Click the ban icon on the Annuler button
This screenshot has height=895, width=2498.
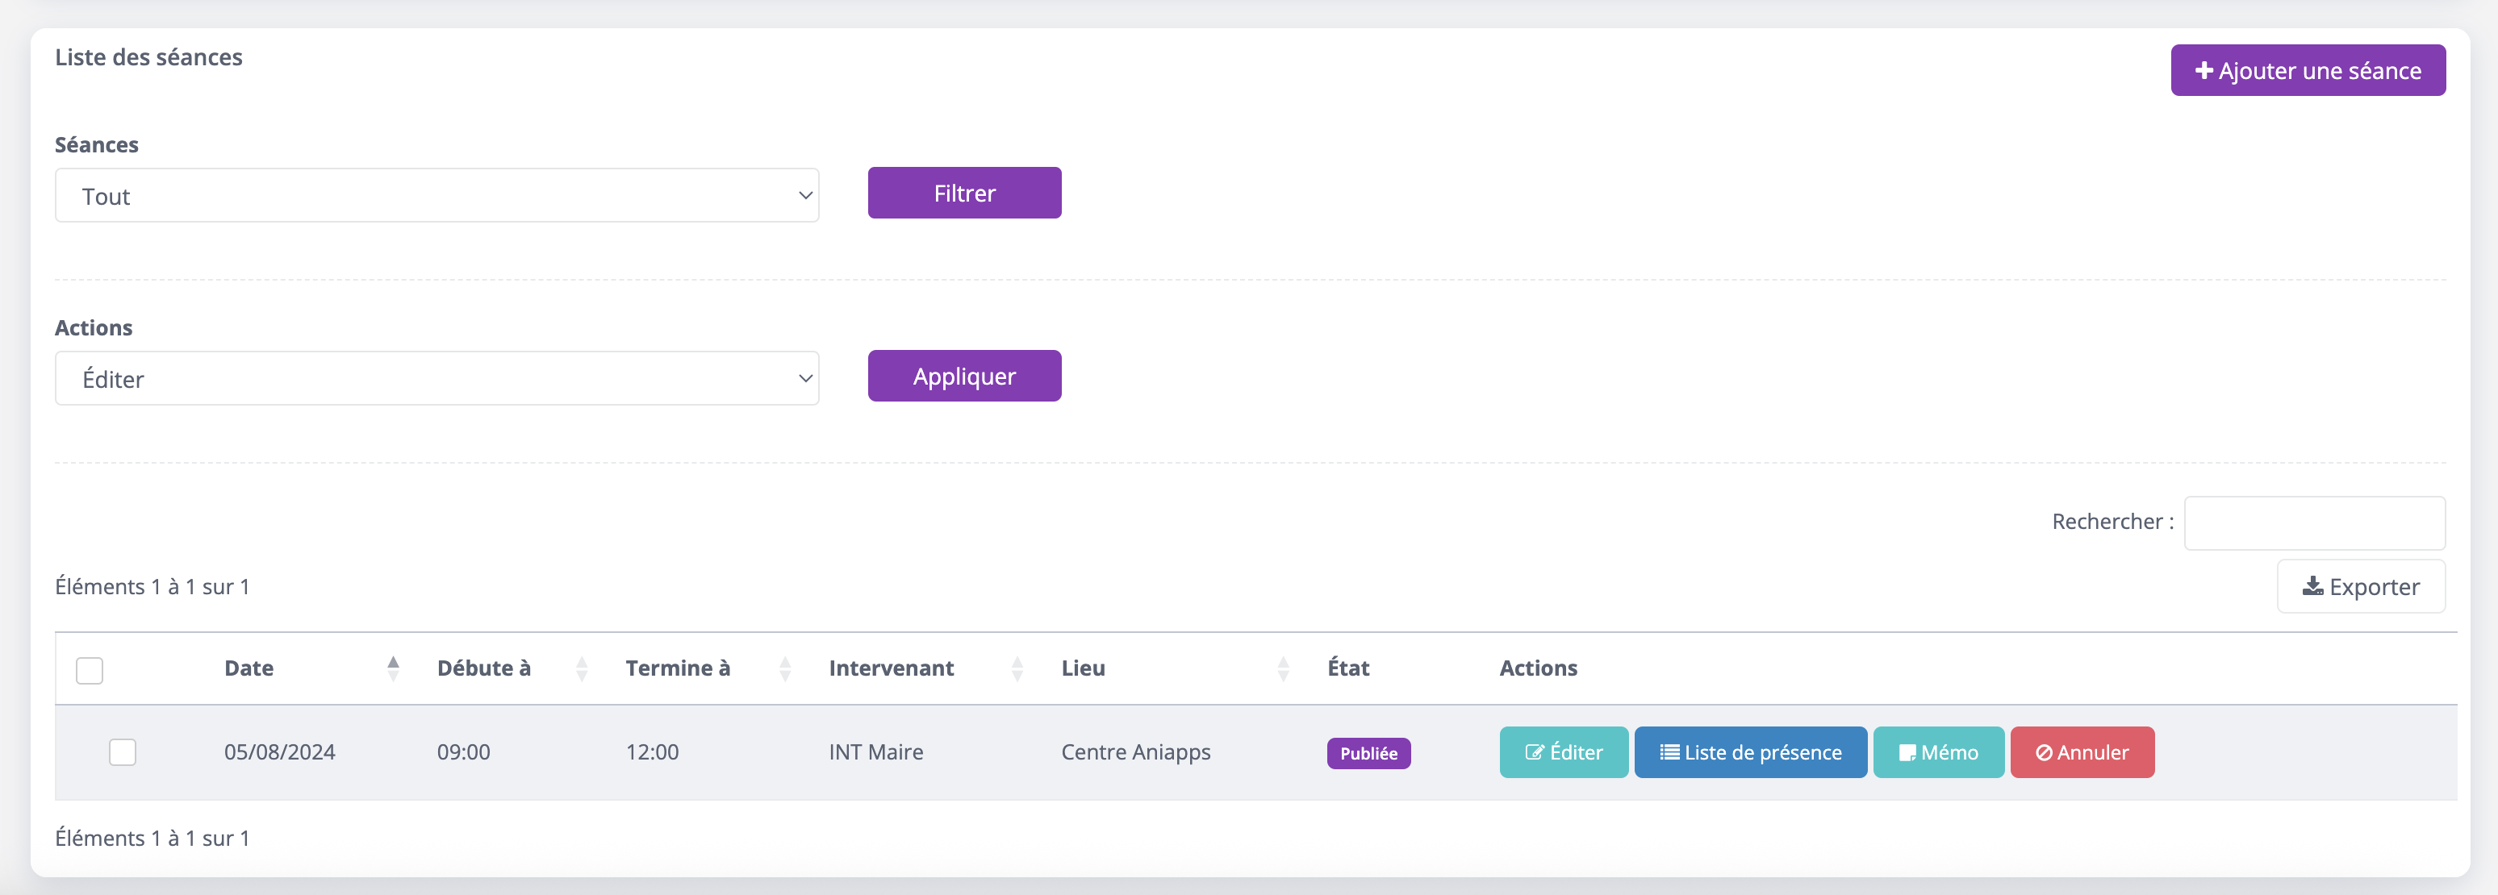coord(2043,752)
